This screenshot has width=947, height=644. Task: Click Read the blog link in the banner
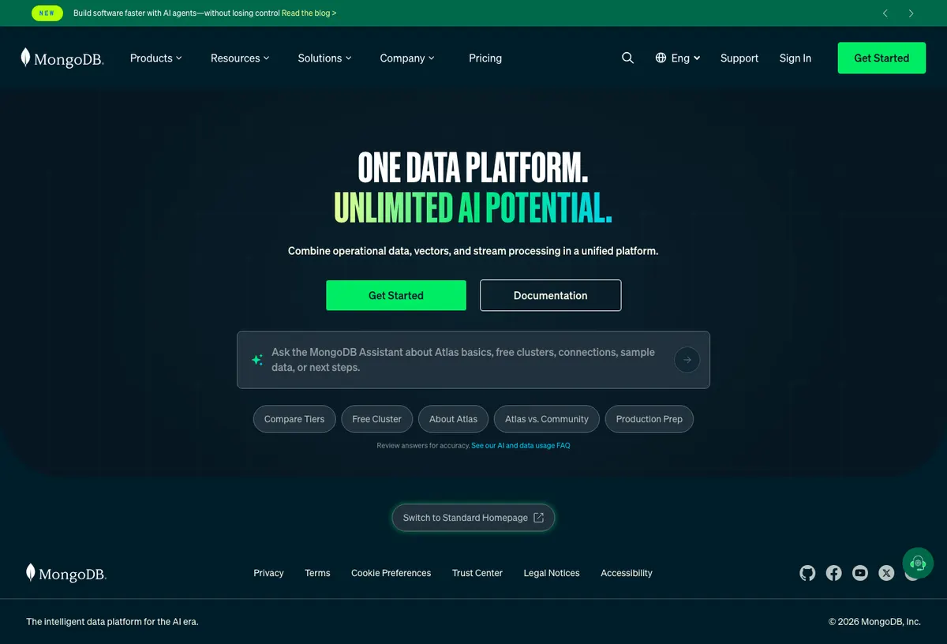(309, 13)
